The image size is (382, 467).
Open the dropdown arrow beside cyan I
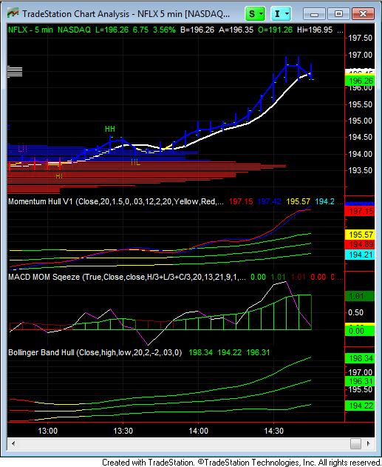(x=287, y=14)
